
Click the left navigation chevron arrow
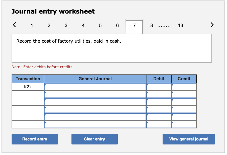pyautogui.click(x=14, y=25)
